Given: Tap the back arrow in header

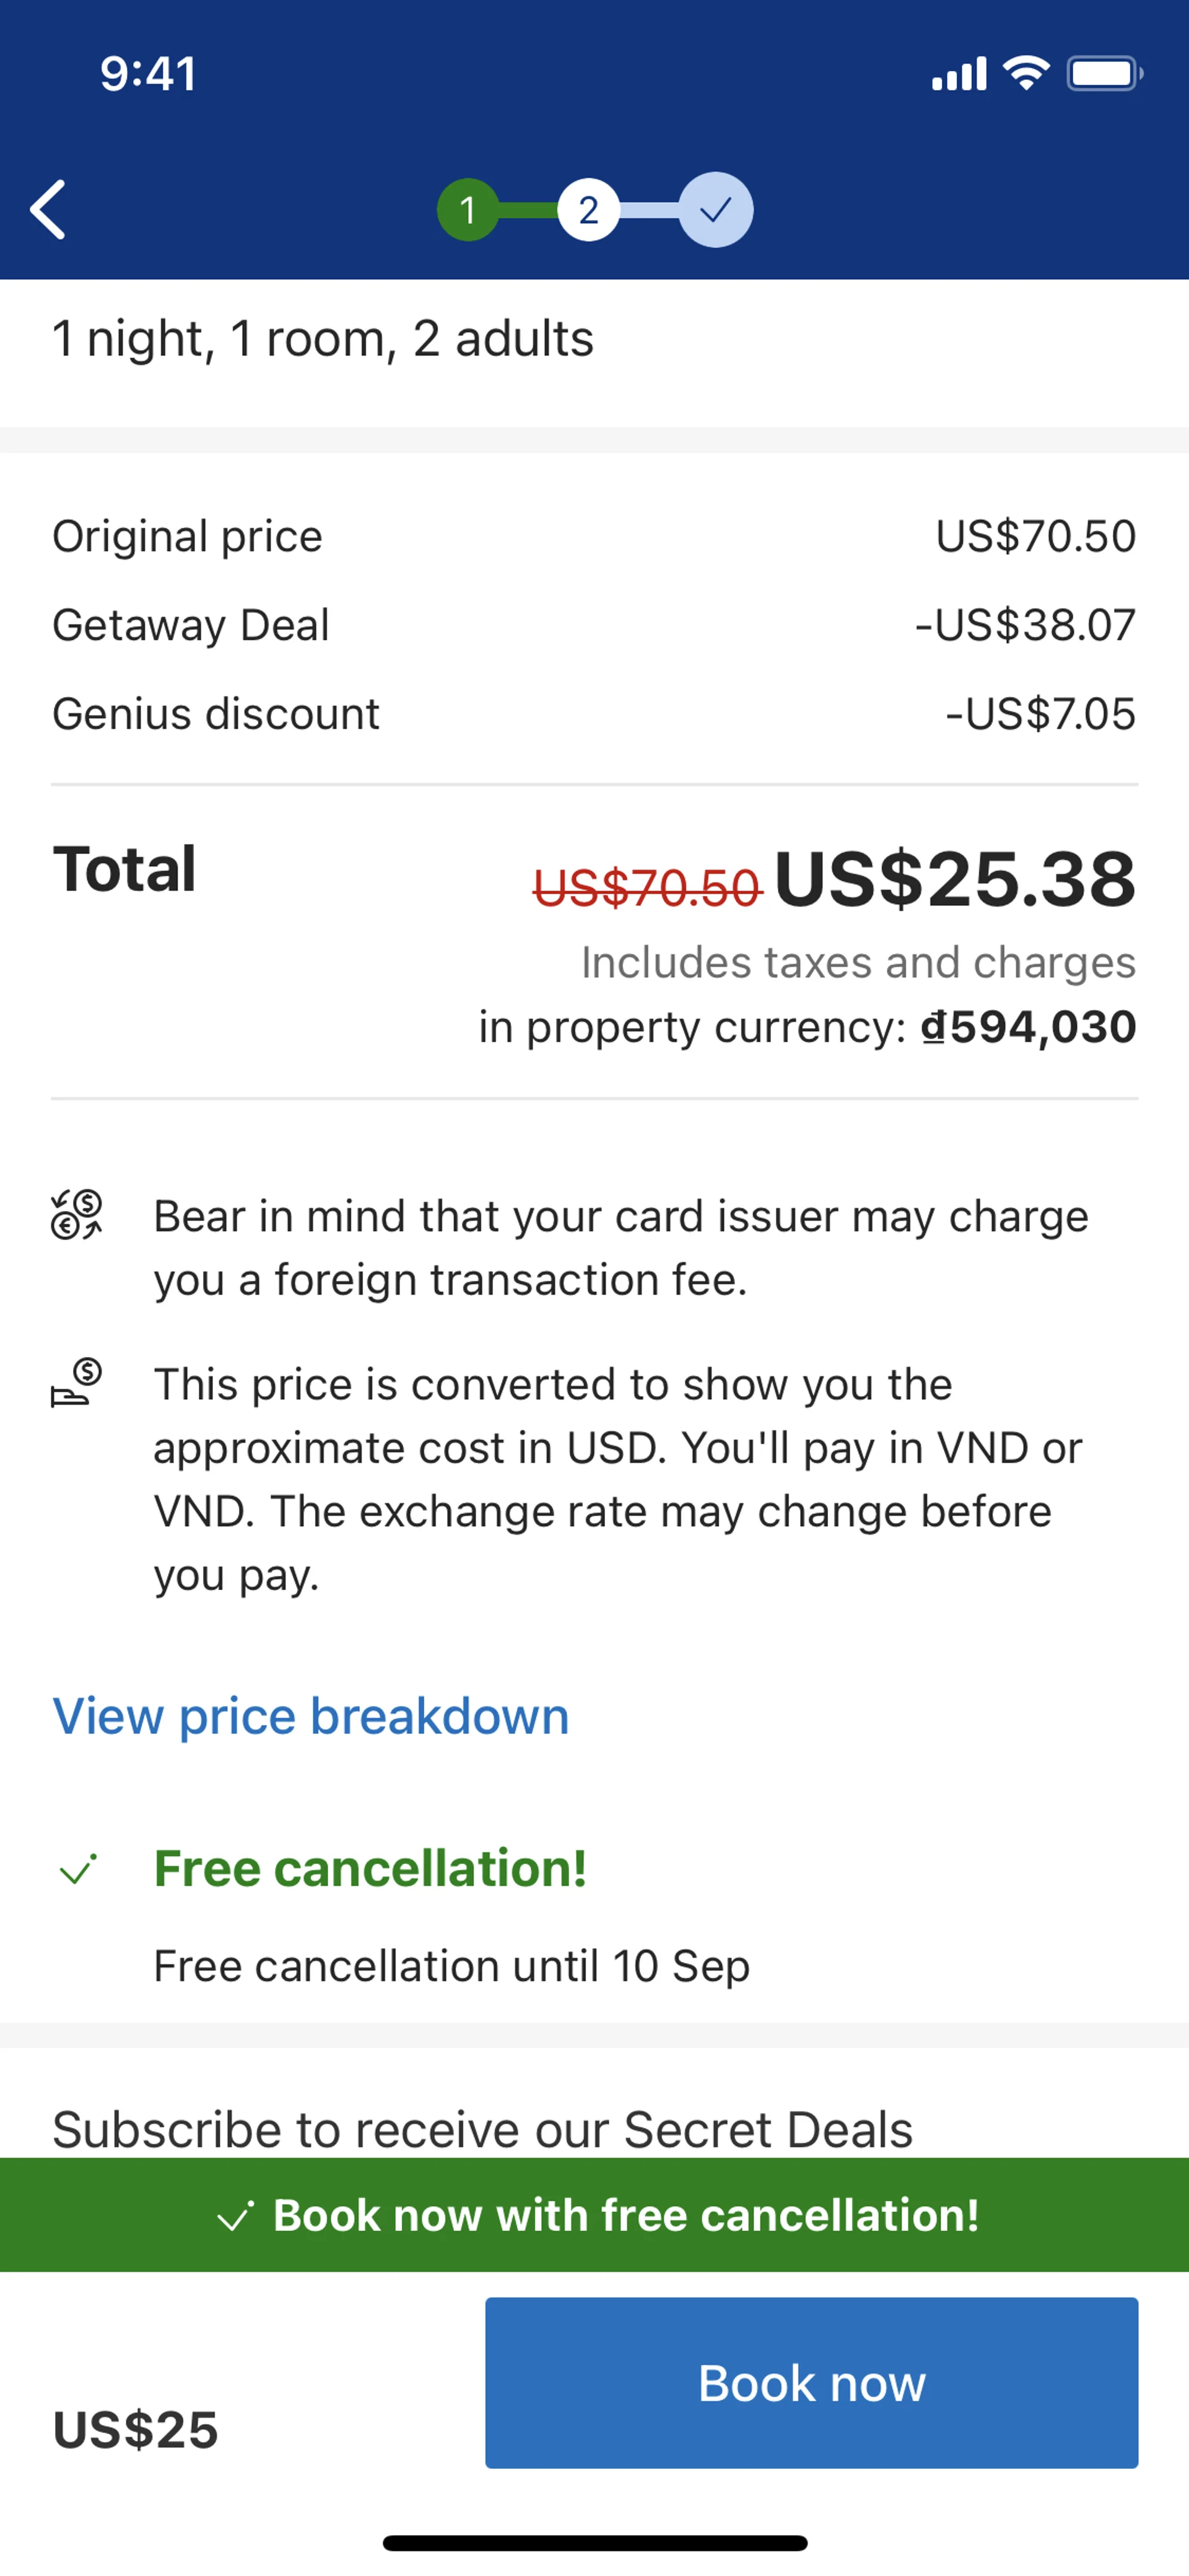Looking at the screenshot, I should (48, 210).
